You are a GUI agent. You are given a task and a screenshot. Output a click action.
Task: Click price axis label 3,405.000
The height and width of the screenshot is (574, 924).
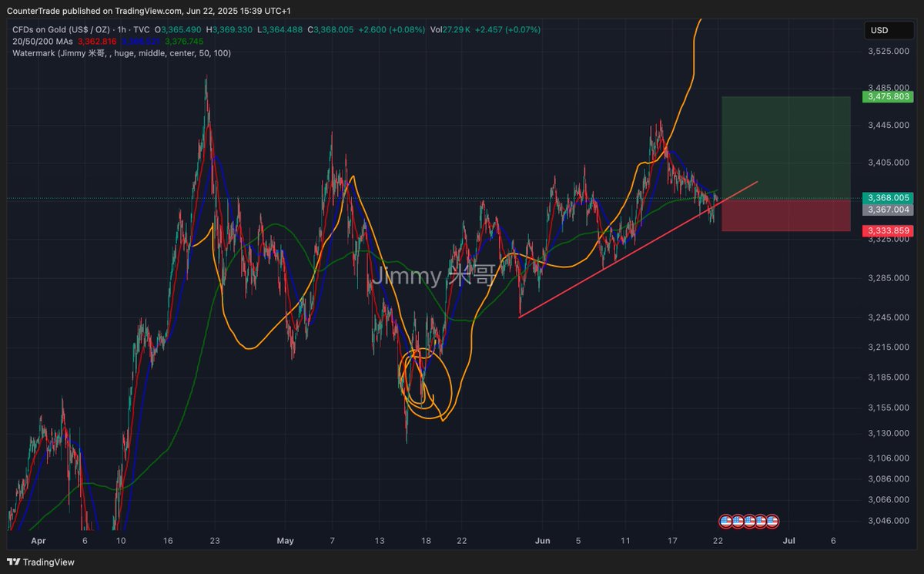[889, 163]
